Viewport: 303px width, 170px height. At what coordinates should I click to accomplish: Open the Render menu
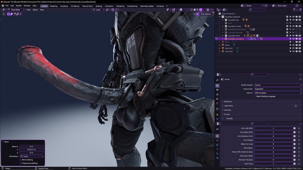coord(19,6)
